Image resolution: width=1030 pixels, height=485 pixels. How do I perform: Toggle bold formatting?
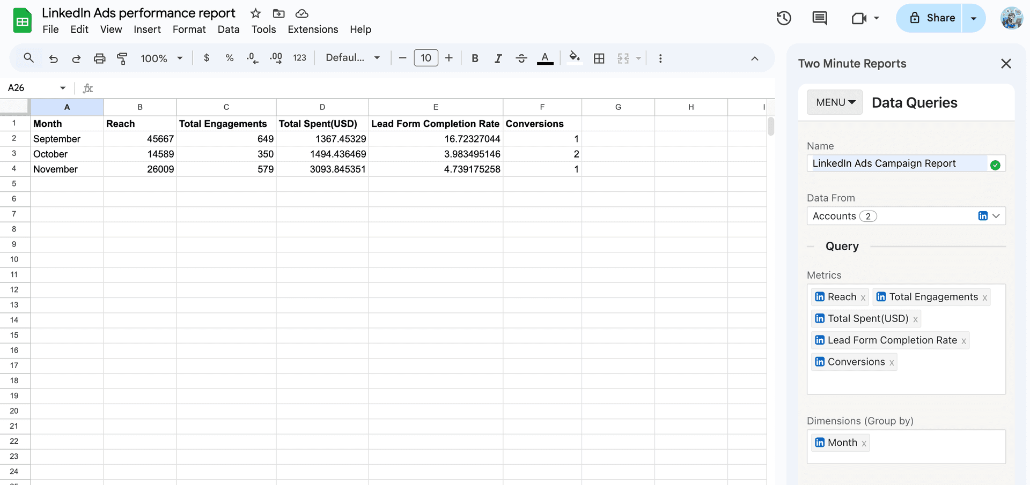[x=474, y=58]
